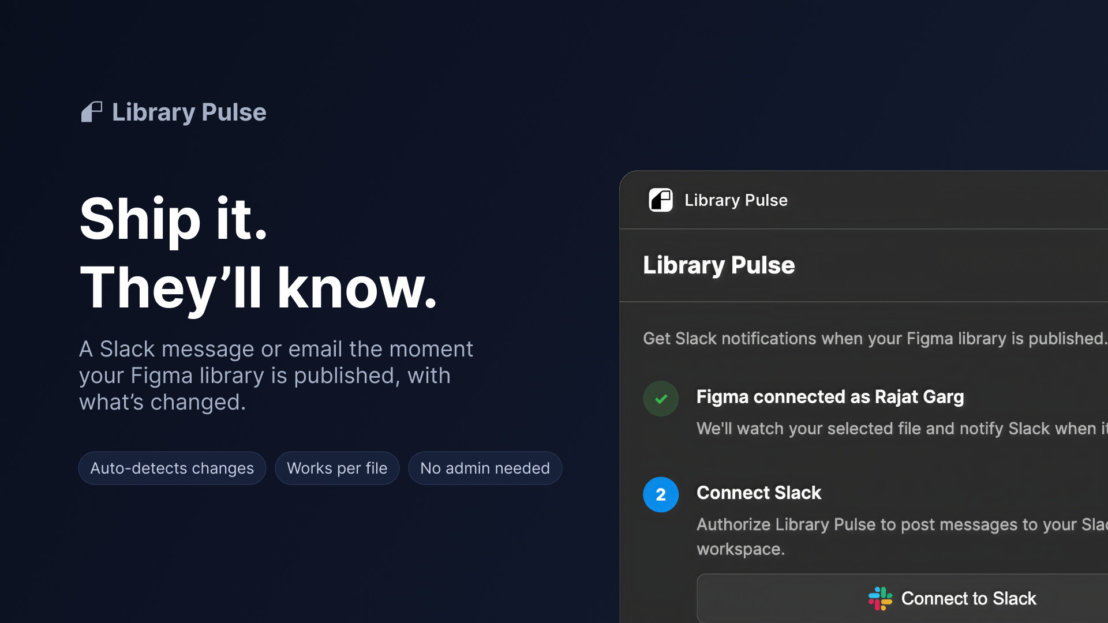Click the blue step 2 circle
The height and width of the screenshot is (623, 1108).
click(x=661, y=494)
